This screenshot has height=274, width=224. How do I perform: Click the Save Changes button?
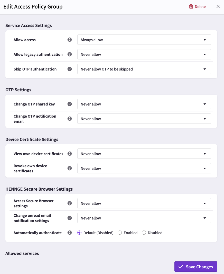[196, 267]
